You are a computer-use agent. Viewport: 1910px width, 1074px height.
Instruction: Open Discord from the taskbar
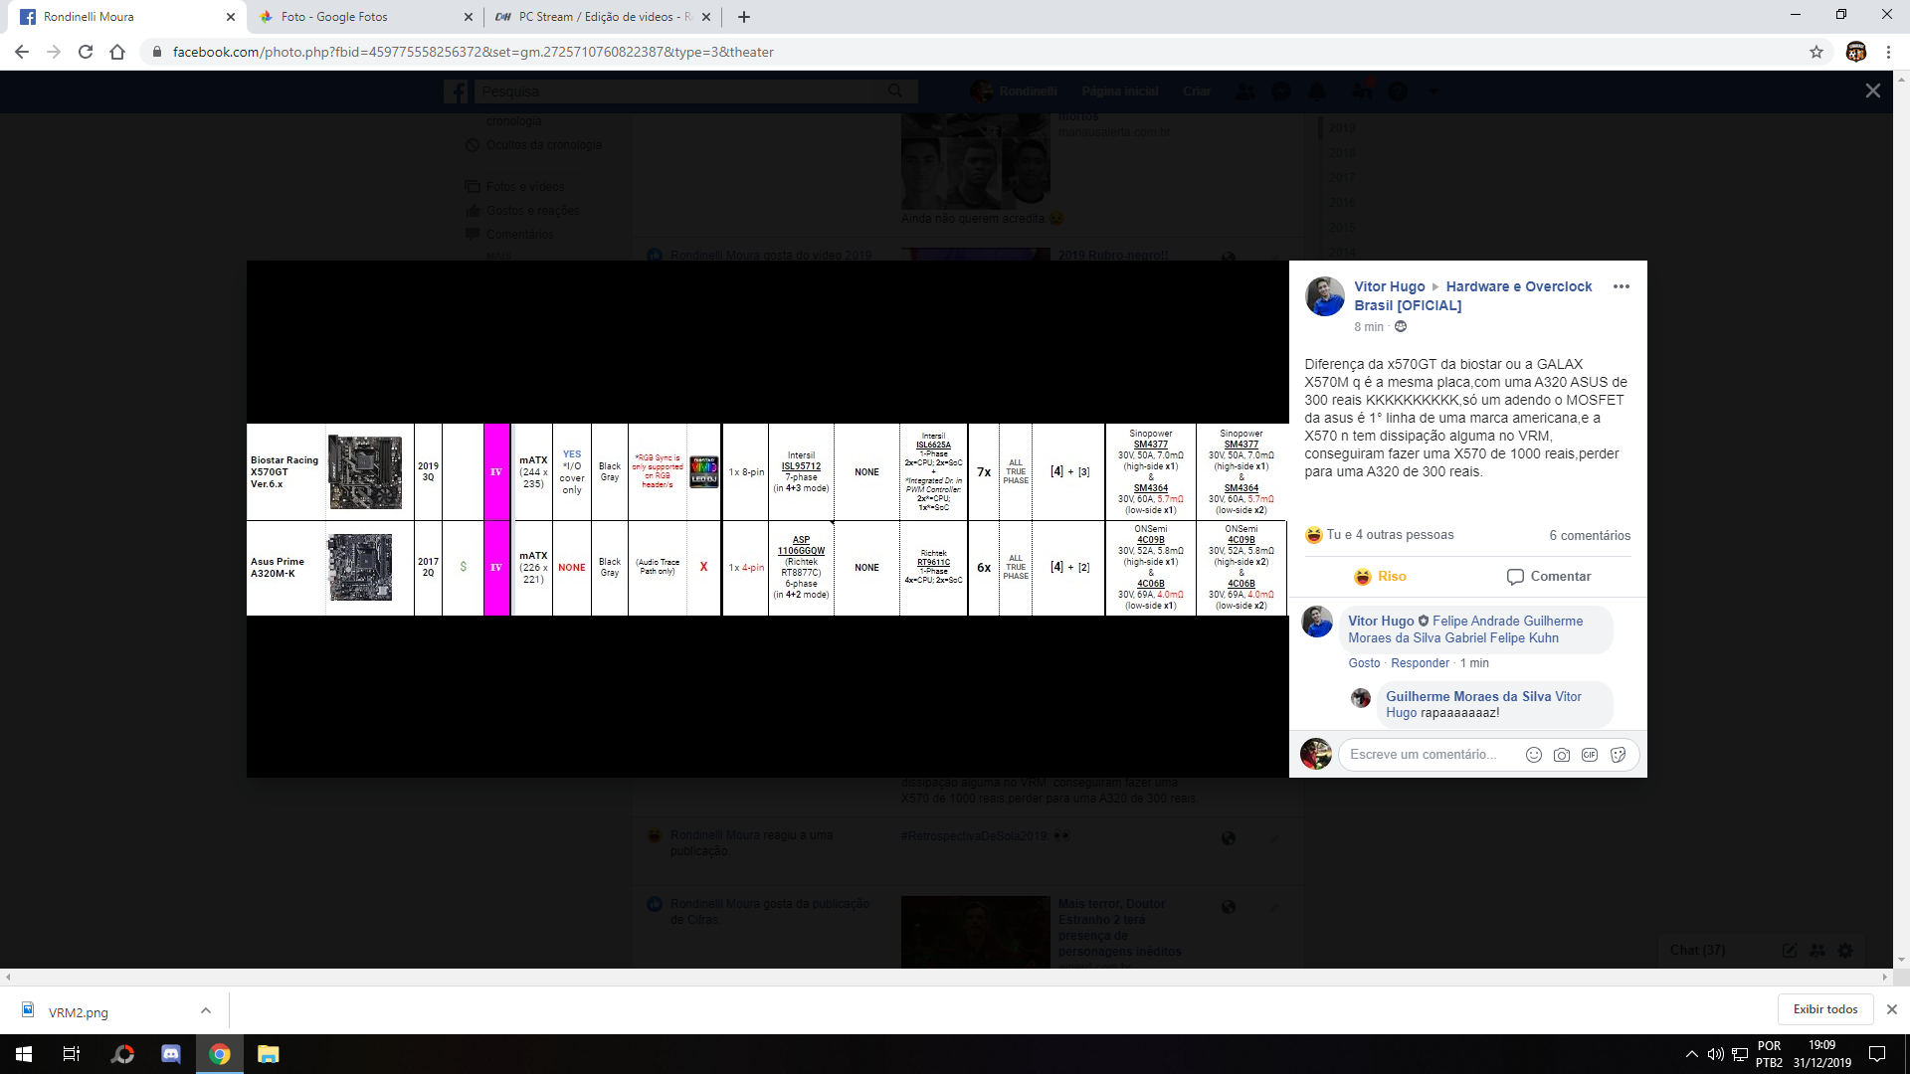click(x=171, y=1054)
